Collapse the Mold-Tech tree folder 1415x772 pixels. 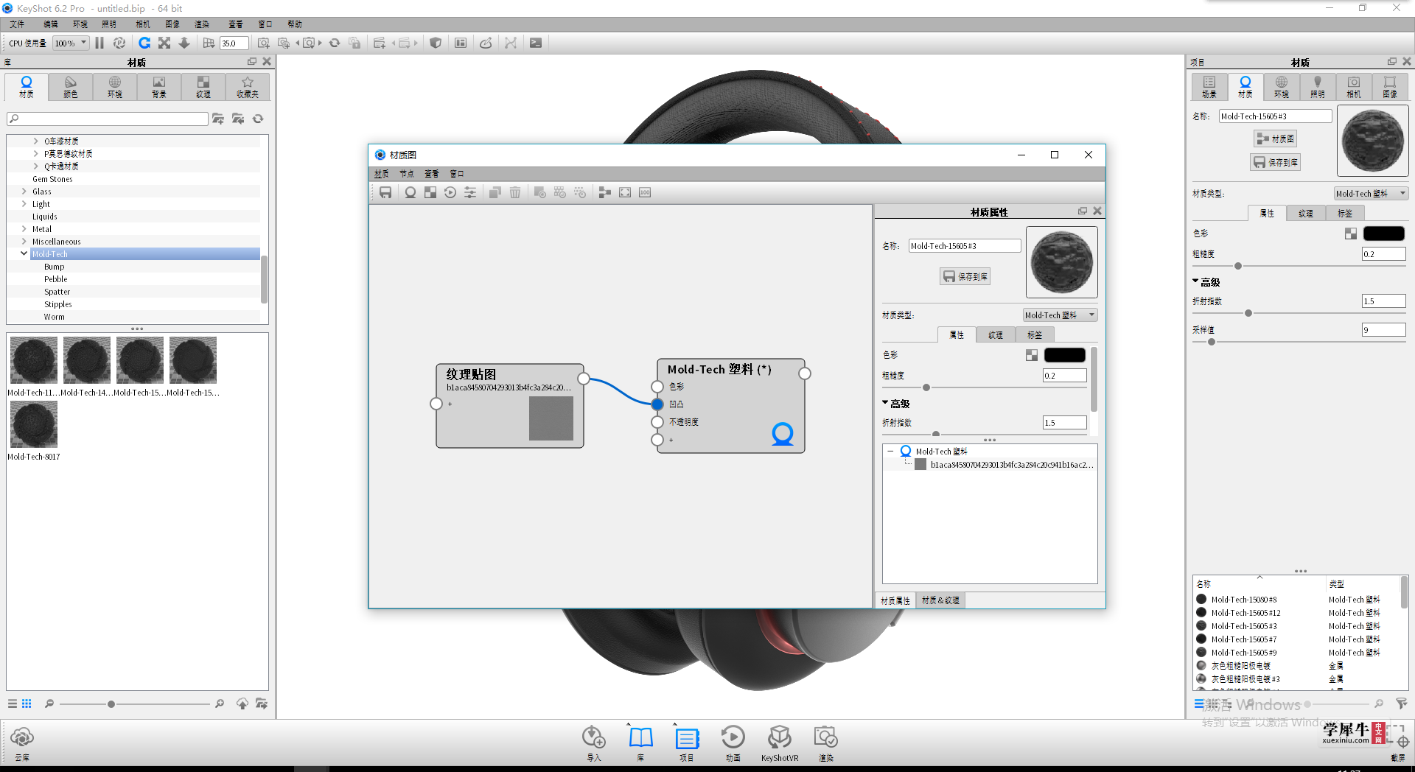pos(24,253)
